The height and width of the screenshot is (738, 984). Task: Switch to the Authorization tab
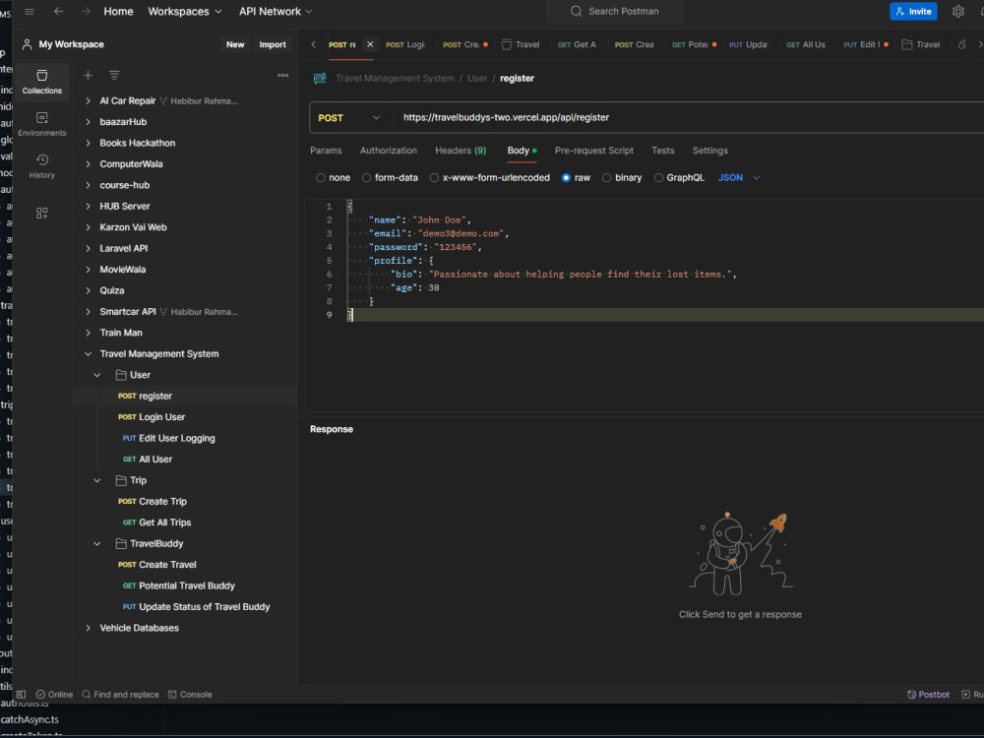[x=389, y=152]
